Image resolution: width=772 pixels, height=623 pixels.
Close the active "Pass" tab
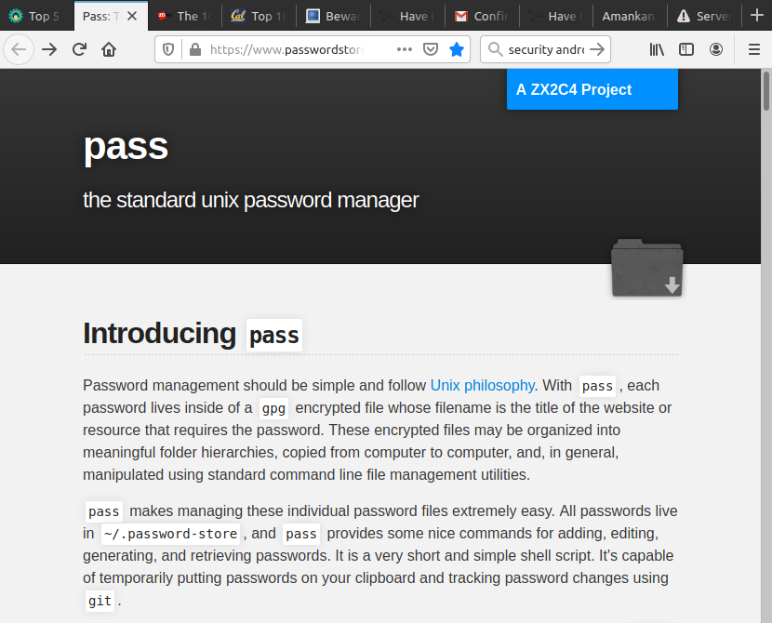point(133,16)
